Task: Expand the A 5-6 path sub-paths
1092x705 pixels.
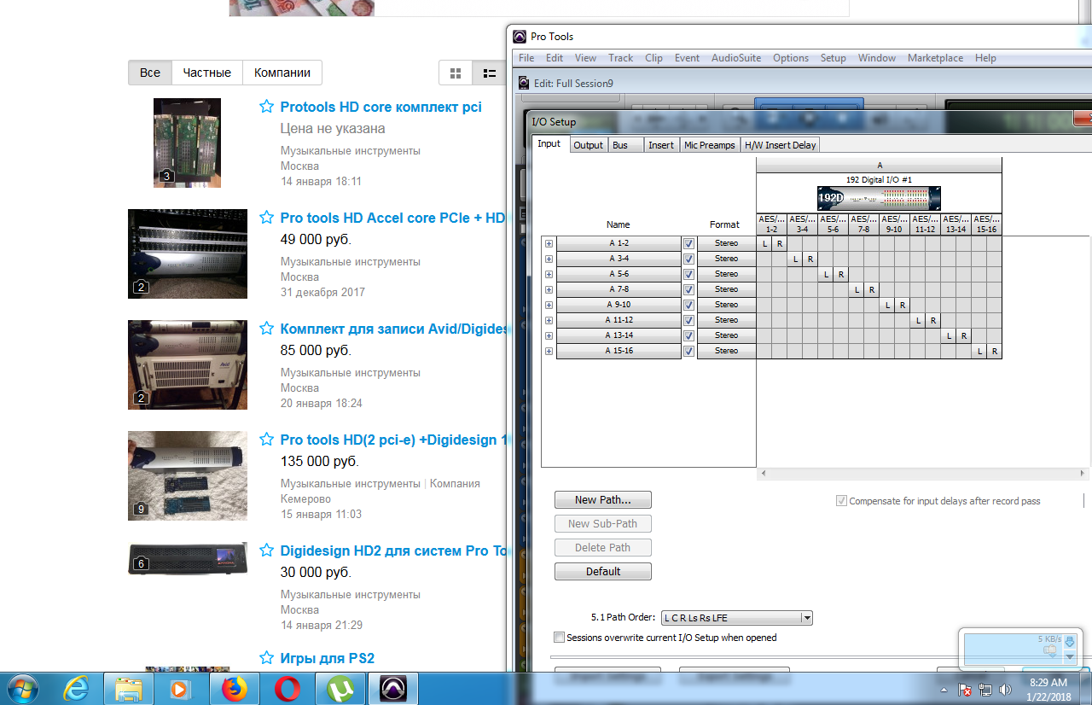Action: coord(549,274)
